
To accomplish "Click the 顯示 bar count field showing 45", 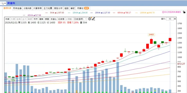I will pos(170,19).
